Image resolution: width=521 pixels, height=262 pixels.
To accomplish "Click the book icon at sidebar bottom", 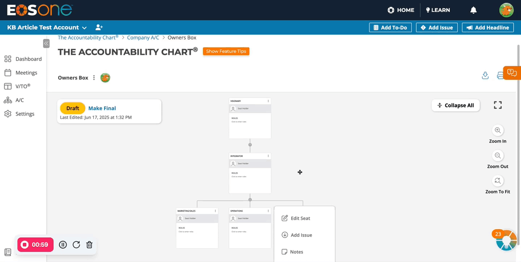I will tap(8, 252).
